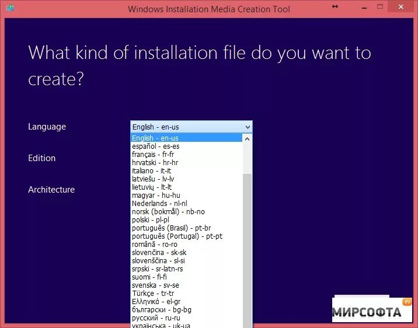Pick slovenčina - sk-sk option

(x=187, y=252)
